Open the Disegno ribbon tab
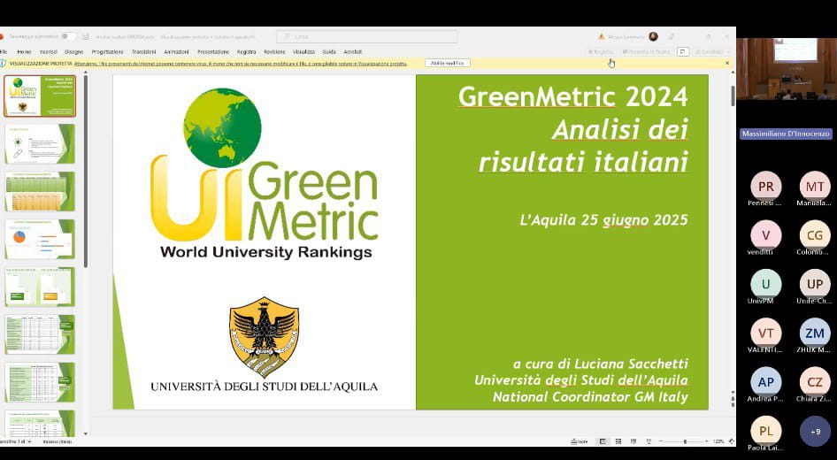Screen dimensions: 837x460 pos(74,52)
